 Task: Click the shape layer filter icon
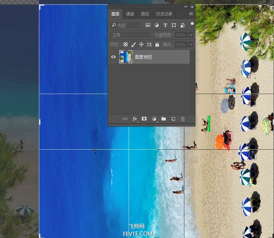(x=174, y=25)
